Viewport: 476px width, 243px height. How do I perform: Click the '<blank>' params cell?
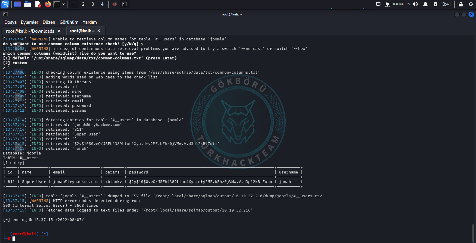point(114,182)
